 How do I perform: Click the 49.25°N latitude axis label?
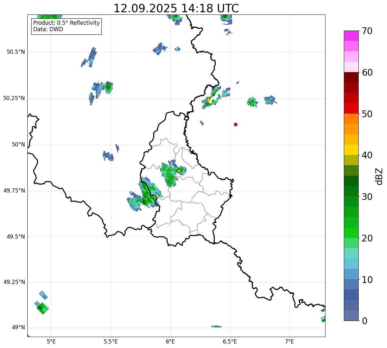pos(14,282)
